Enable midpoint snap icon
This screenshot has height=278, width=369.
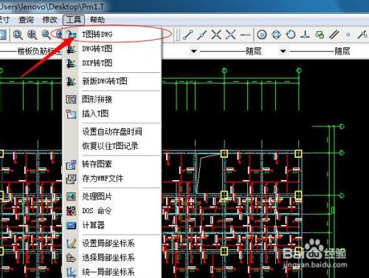[x=202, y=35]
